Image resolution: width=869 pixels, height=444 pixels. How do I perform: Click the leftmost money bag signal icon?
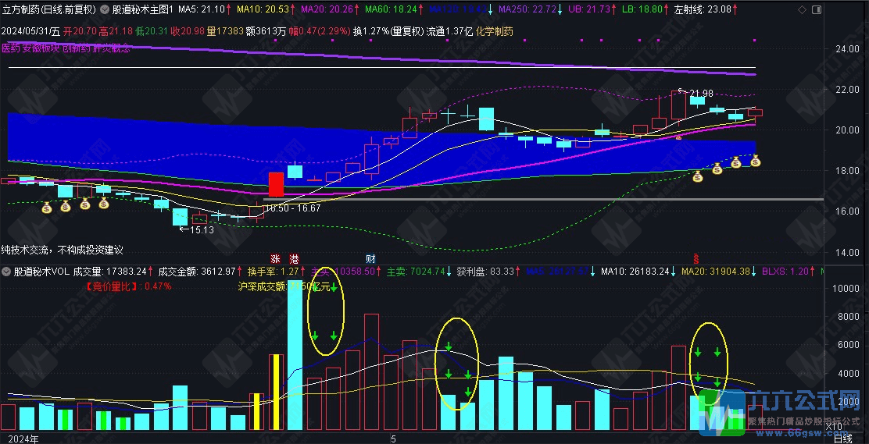[46, 208]
